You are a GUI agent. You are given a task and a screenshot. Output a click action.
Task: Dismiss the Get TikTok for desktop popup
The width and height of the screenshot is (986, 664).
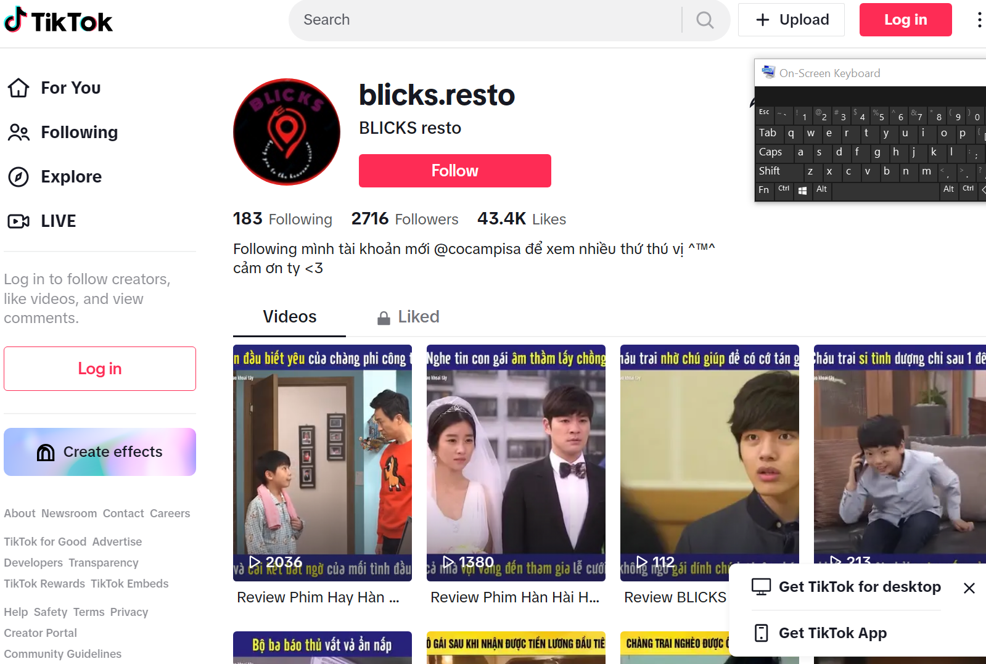tap(969, 588)
